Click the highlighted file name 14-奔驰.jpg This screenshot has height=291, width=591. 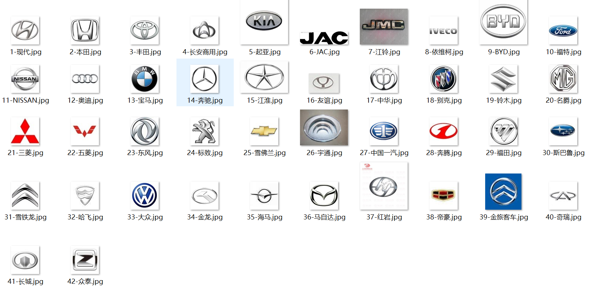point(205,100)
